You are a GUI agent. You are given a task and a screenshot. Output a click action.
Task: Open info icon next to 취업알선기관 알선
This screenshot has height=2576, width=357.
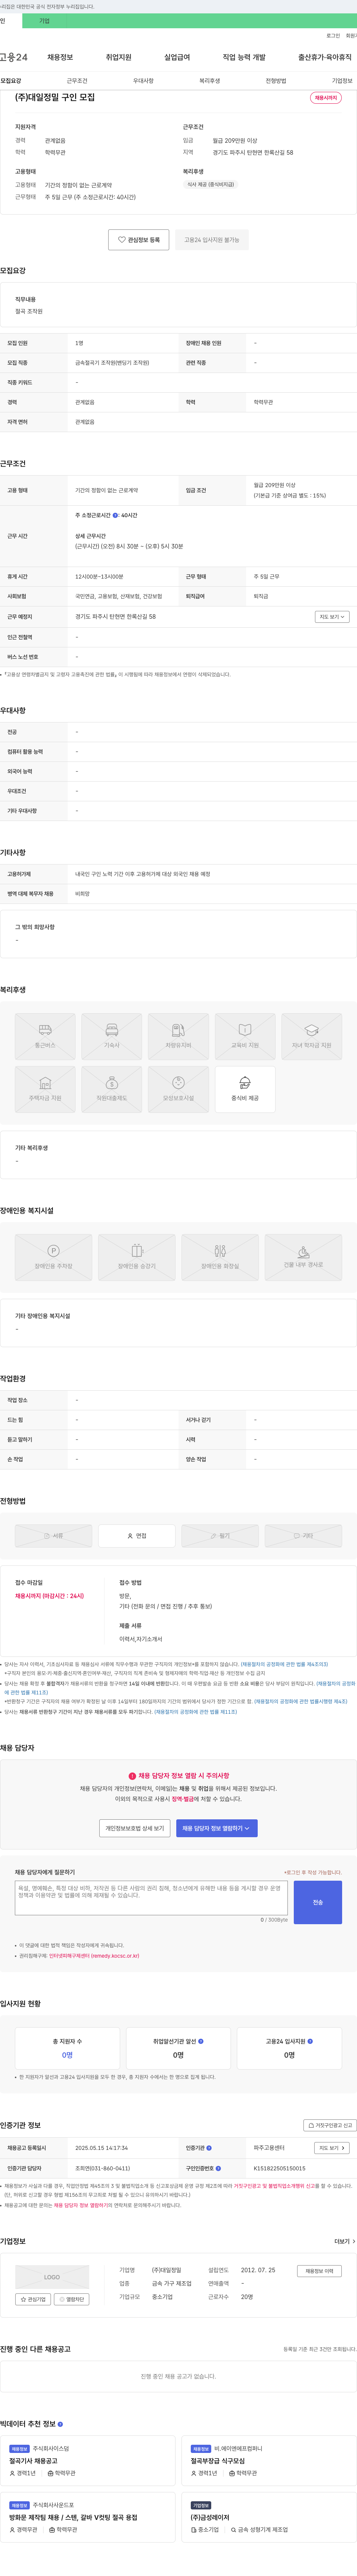coord(201,2041)
